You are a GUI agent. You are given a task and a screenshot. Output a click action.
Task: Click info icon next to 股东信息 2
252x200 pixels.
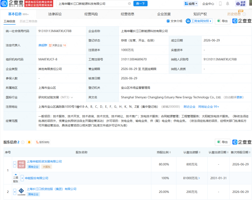tap(23, 142)
